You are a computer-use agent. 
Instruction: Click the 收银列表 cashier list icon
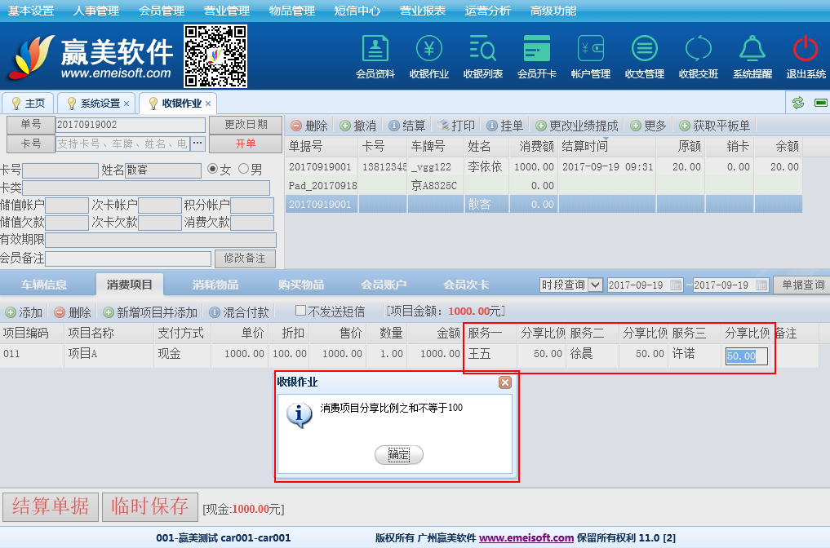pyautogui.click(x=482, y=50)
